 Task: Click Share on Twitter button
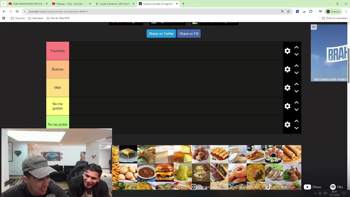click(x=161, y=34)
